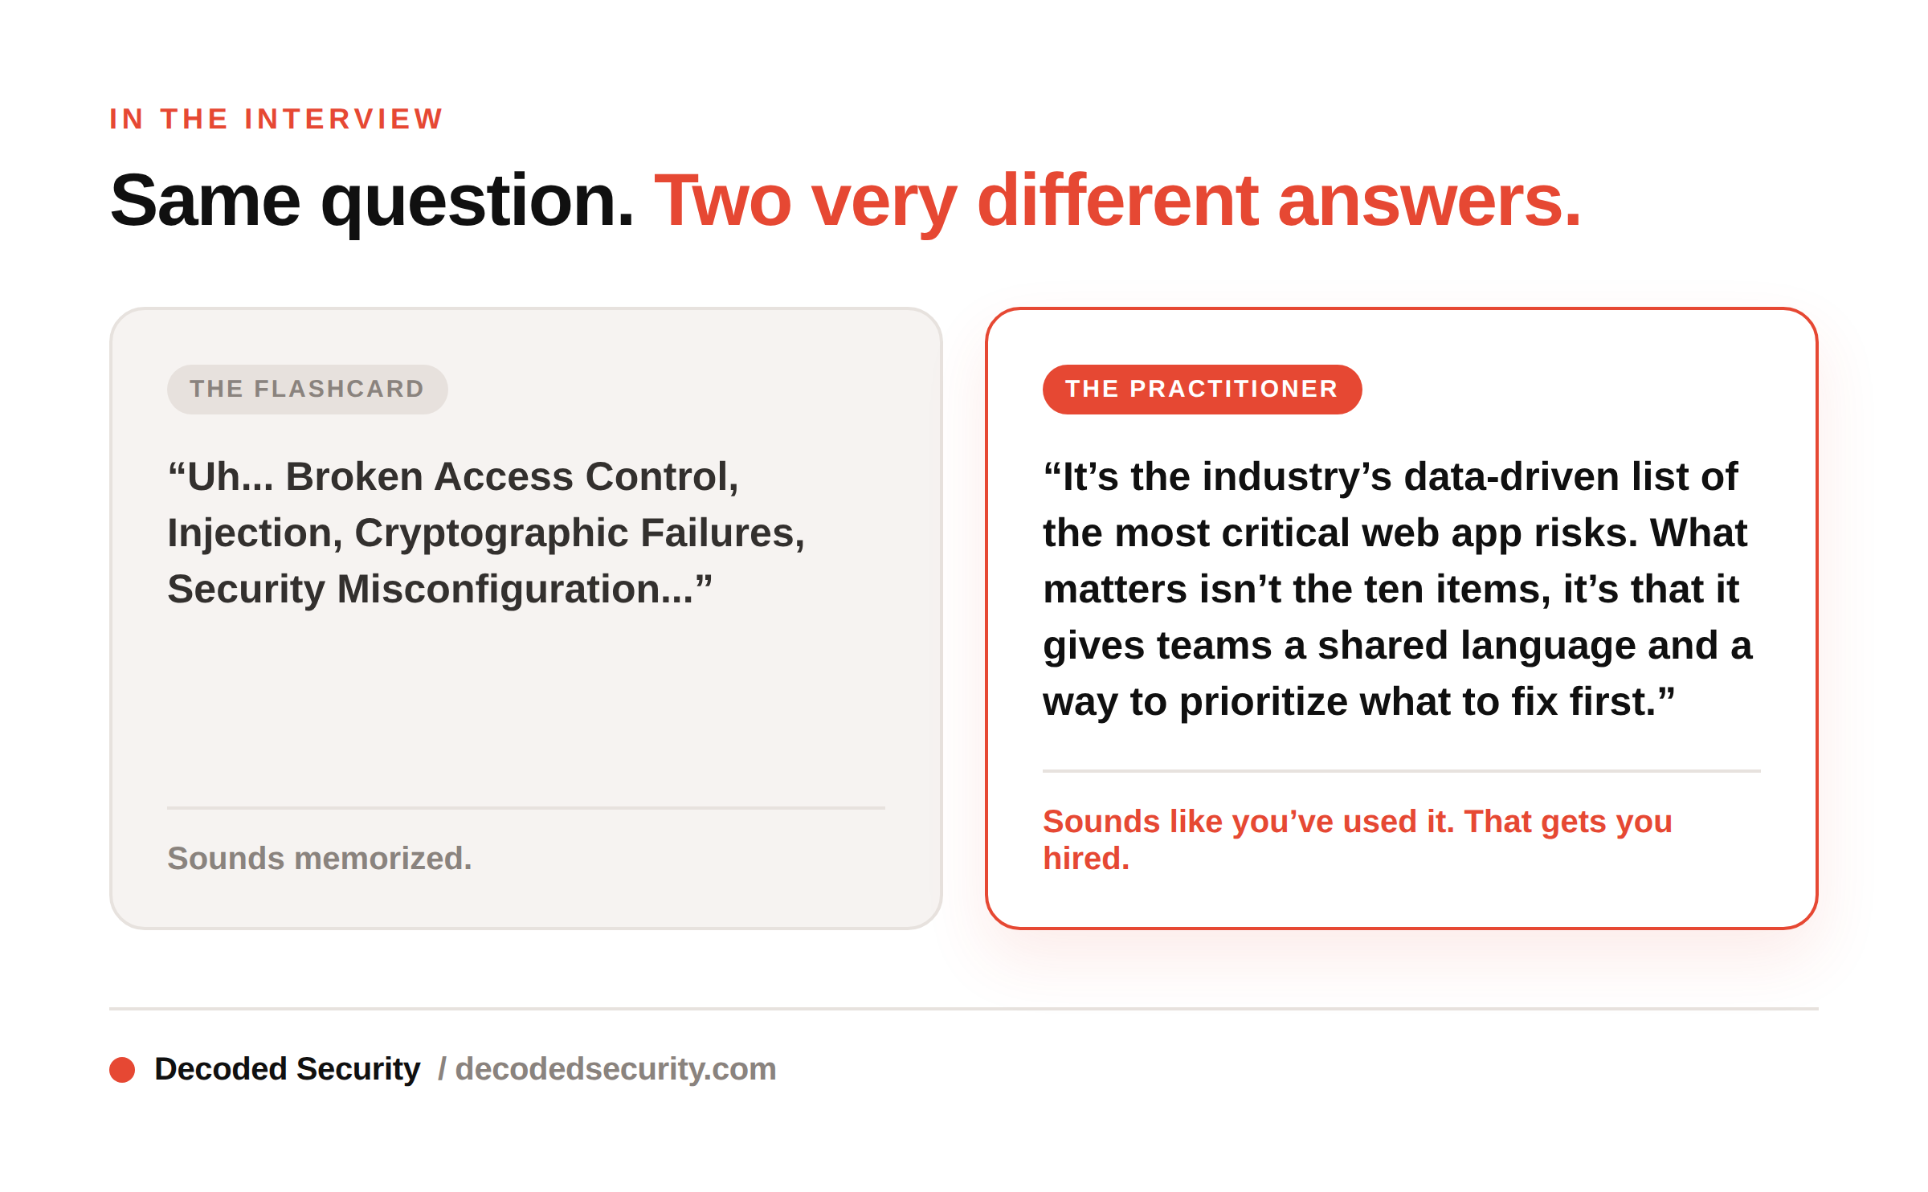Click the Decoded Security brand name
The image size is (1928, 1192).
point(287,1069)
